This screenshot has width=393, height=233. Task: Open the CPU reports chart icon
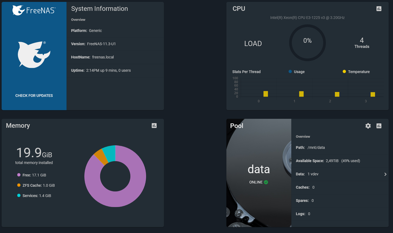(379, 9)
